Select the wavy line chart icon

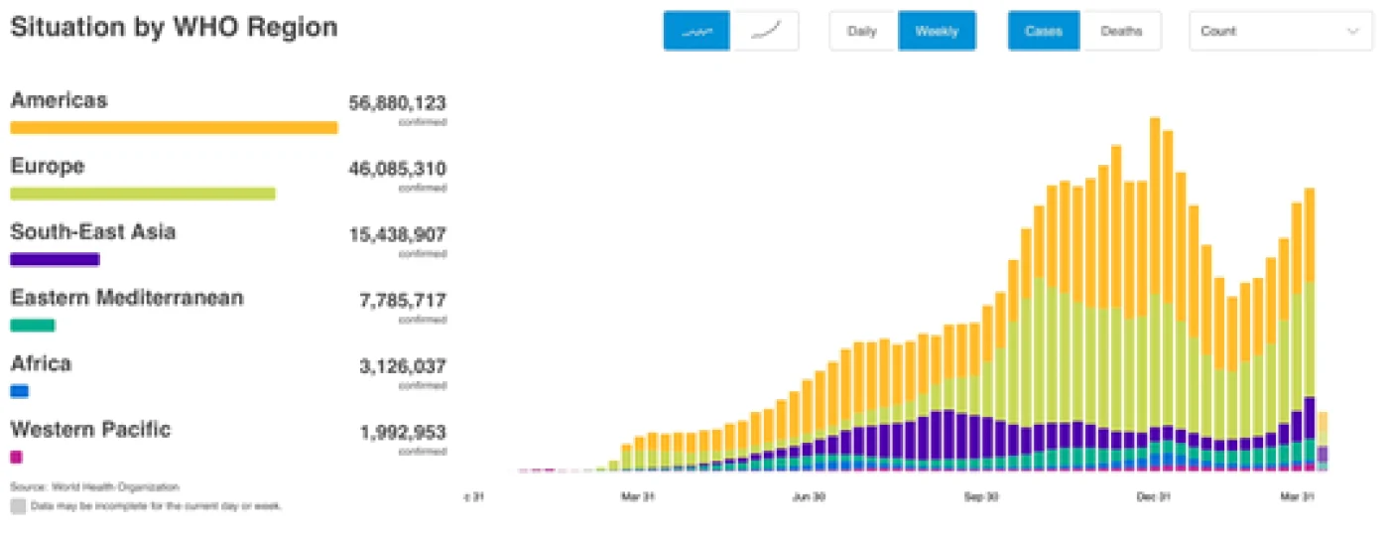click(696, 31)
